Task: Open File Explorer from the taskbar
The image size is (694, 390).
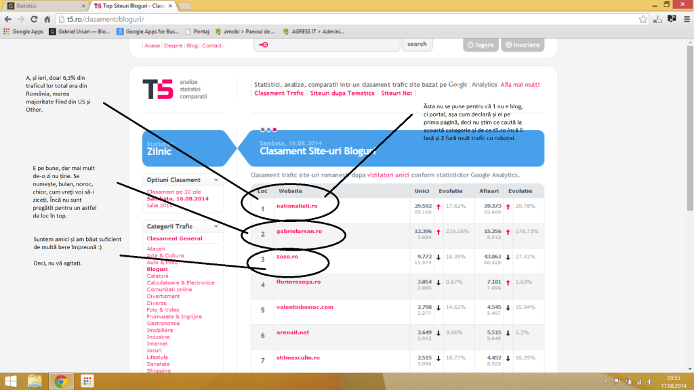Action: pyautogui.click(x=35, y=381)
